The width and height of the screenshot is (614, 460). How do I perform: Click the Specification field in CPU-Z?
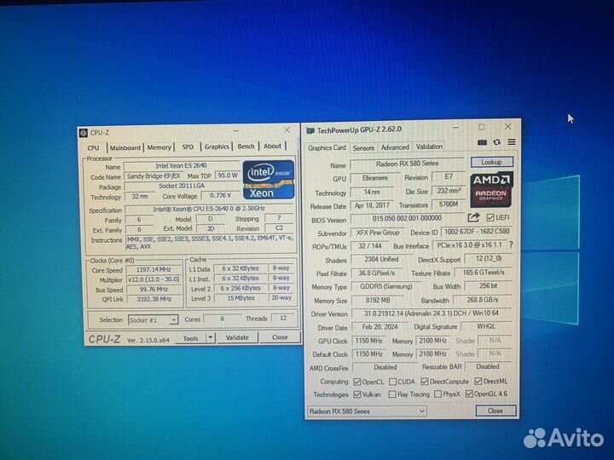click(209, 209)
